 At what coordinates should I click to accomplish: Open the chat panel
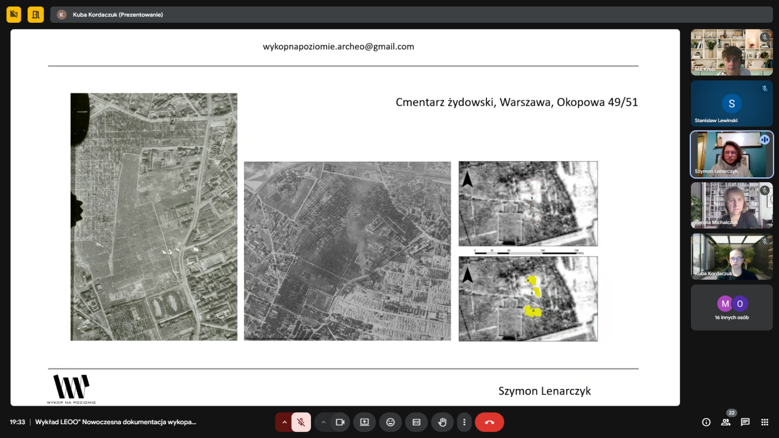coord(745,422)
